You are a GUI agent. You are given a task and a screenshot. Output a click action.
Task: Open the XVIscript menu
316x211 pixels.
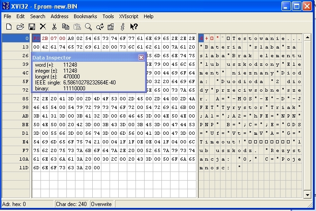click(129, 16)
